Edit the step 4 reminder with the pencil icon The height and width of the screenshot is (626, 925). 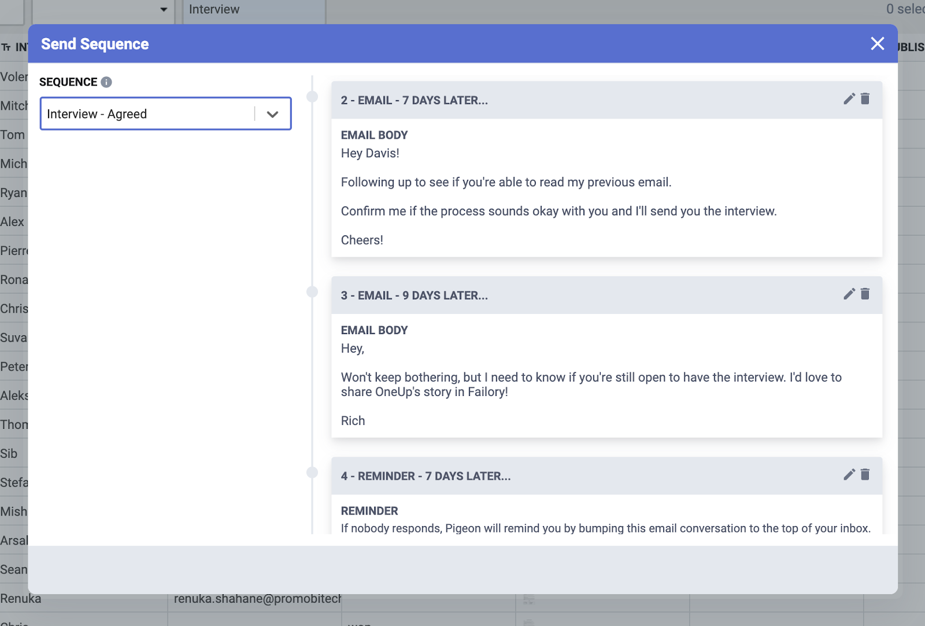pyautogui.click(x=848, y=475)
